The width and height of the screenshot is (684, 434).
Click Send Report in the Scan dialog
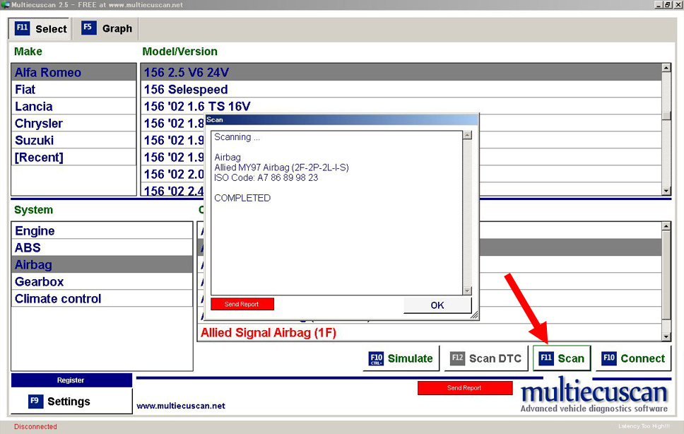[242, 304]
